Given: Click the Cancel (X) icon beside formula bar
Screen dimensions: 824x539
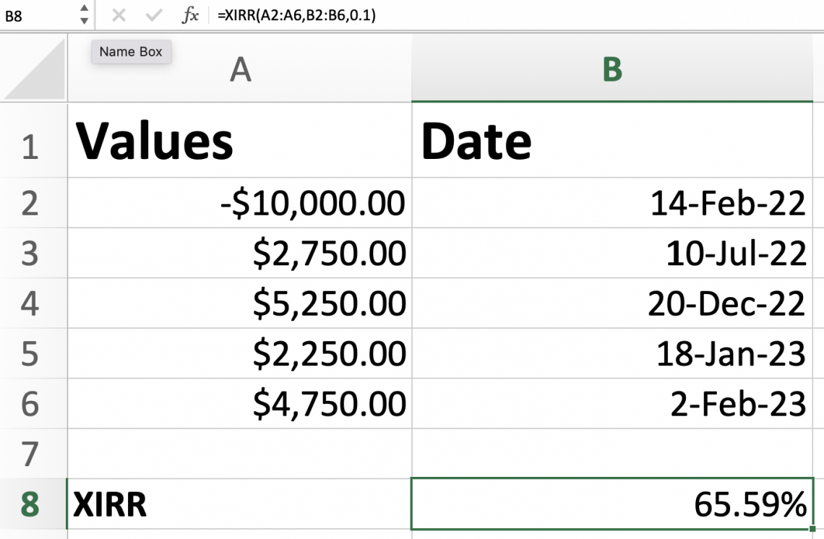Looking at the screenshot, I should [x=119, y=15].
